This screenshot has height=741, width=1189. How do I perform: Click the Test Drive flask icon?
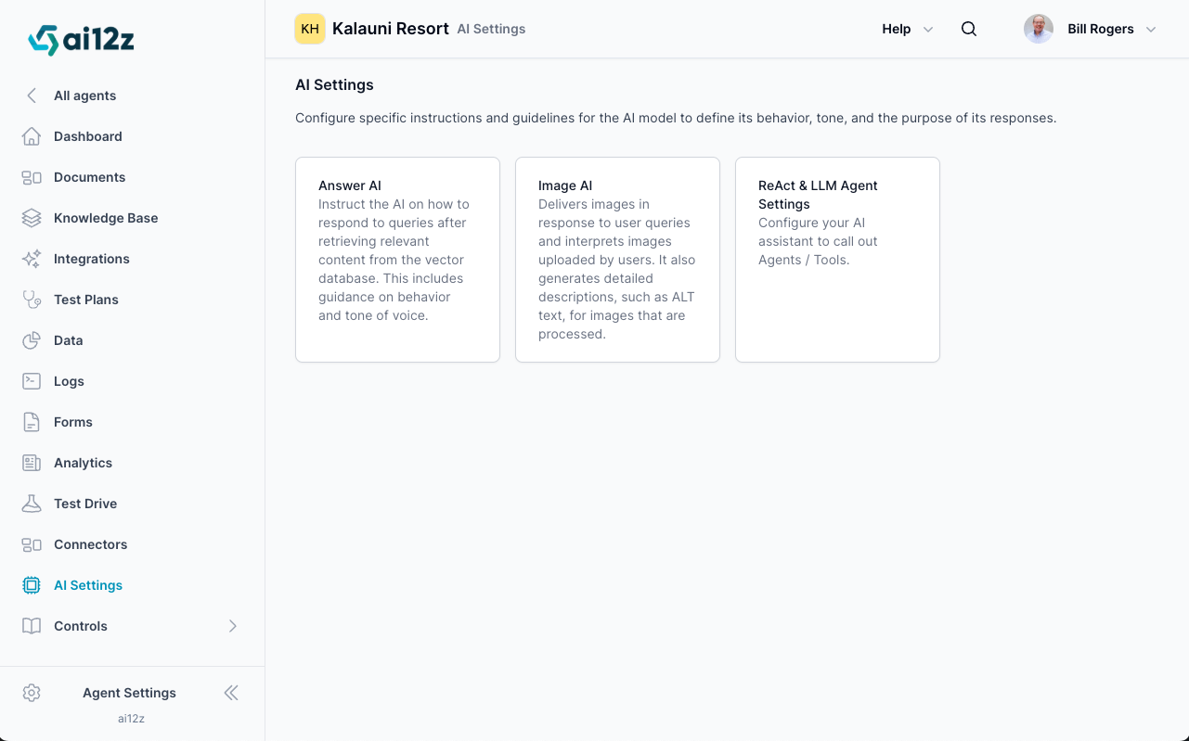click(x=32, y=504)
